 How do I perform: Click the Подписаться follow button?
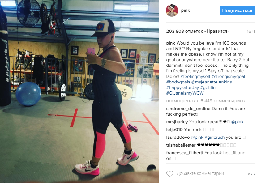tap(237, 11)
